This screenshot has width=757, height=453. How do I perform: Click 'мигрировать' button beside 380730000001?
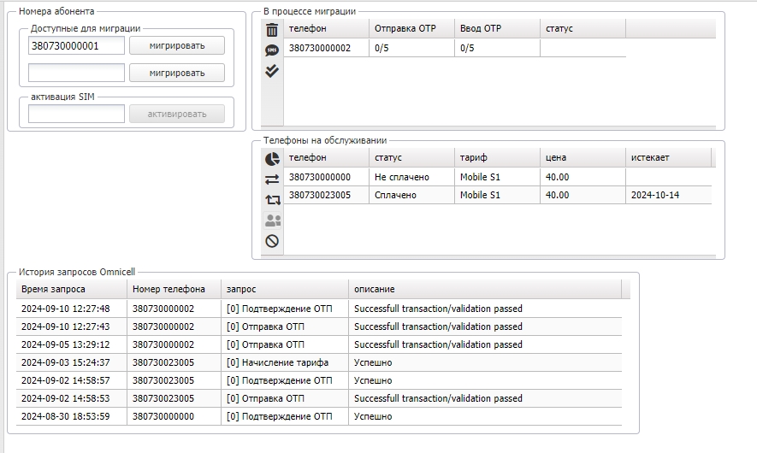pyautogui.click(x=177, y=45)
